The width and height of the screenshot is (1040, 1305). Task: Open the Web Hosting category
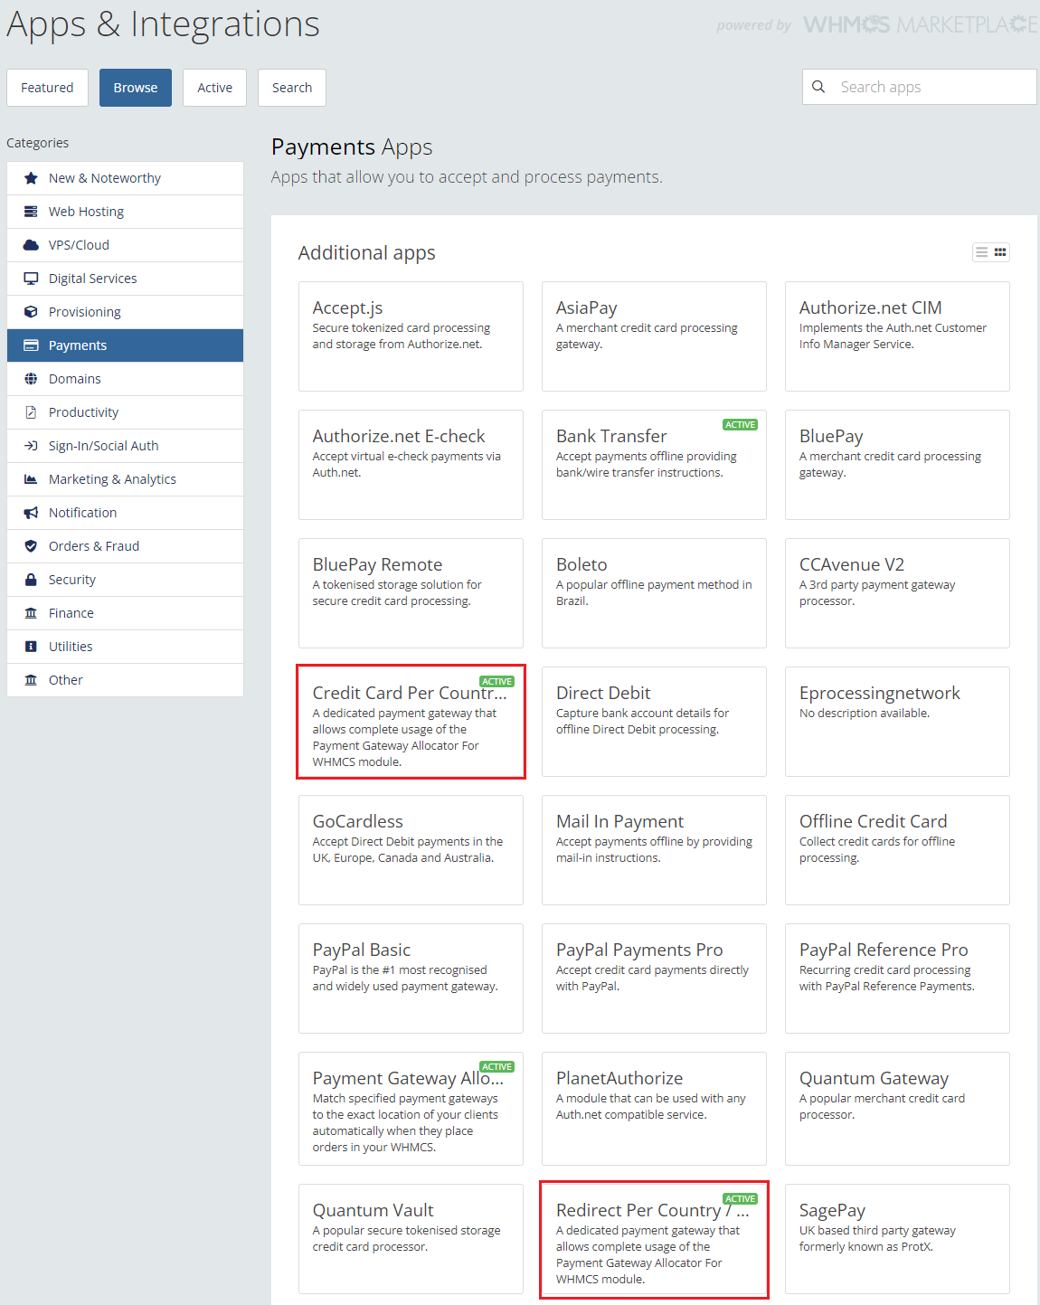[125, 212]
